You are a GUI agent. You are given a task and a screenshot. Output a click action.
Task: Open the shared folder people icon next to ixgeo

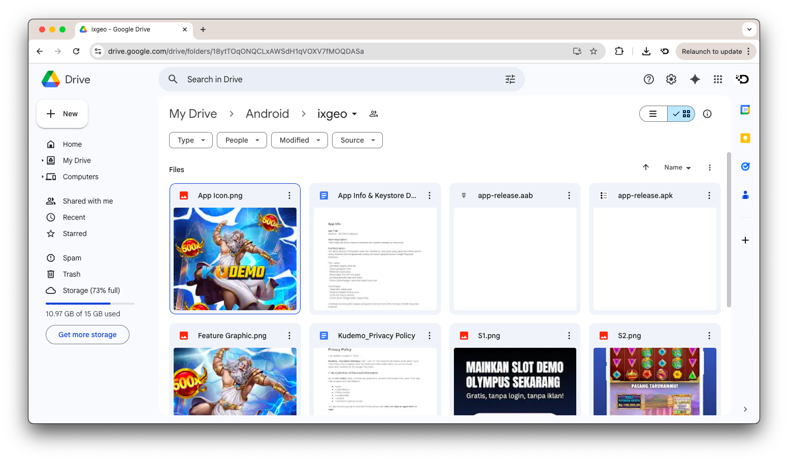pyautogui.click(x=374, y=114)
